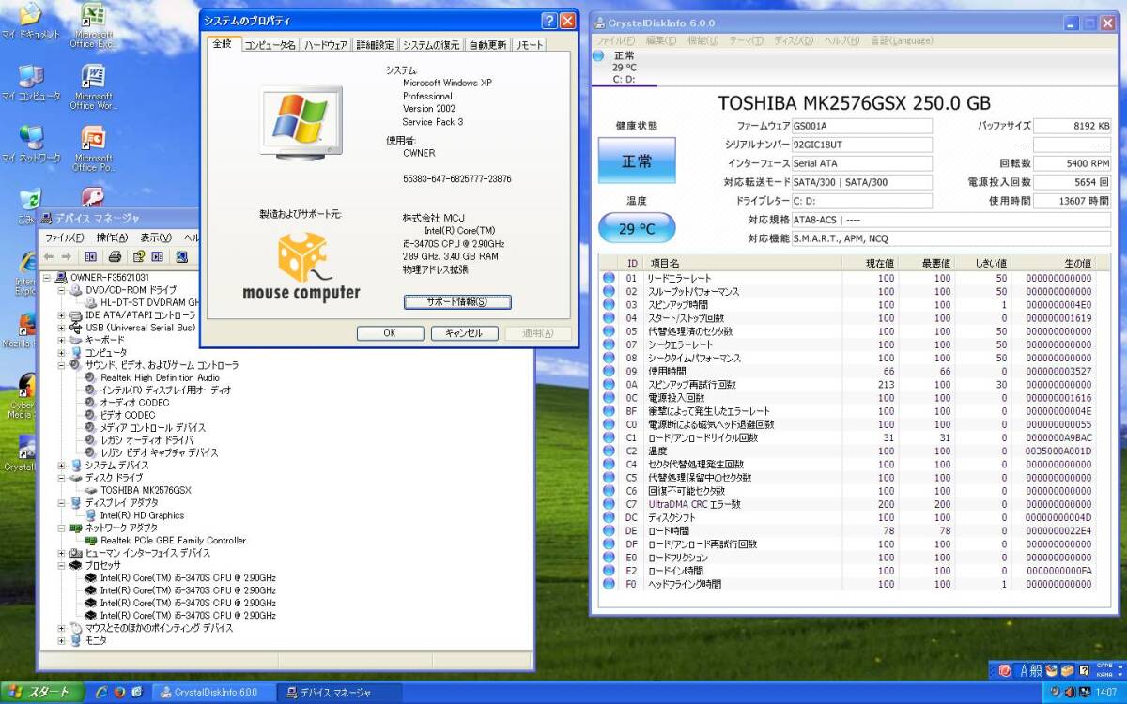
Task: Select the スピンアップ時間 attribute row
Action: (848, 305)
